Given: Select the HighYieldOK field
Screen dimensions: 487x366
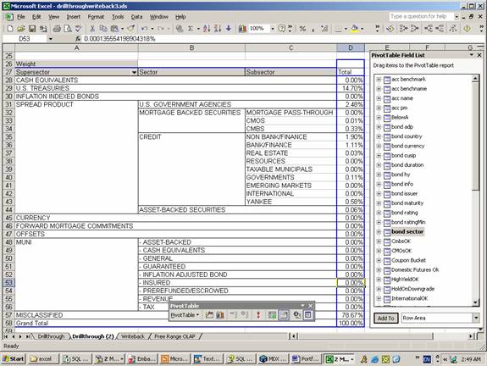Looking at the screenshot, I should click(x=405, y=280).
